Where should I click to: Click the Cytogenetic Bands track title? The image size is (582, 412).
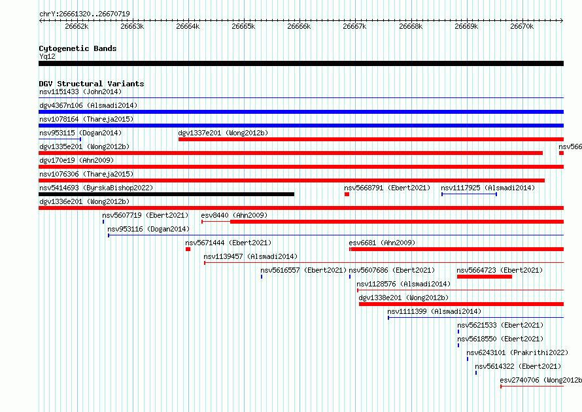(78, 48)
